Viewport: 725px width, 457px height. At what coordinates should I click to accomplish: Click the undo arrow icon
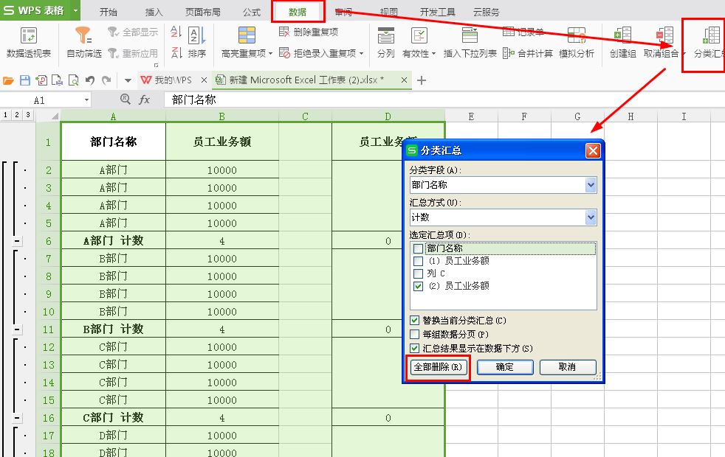tap(90, 80)
